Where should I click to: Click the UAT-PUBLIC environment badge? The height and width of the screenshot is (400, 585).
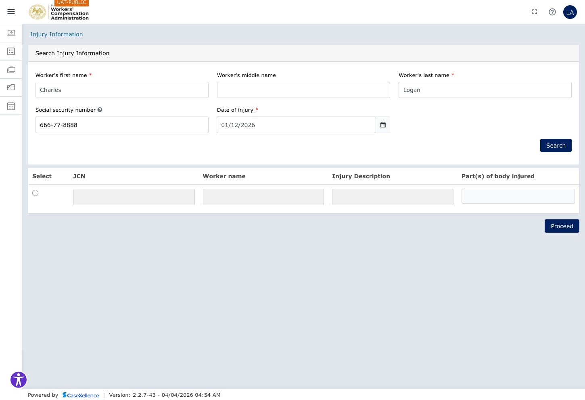[x=72, y=3]
